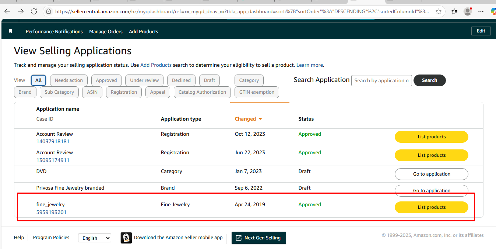Filter applications by Approved status
The image size is (496, 249).
[106, 80]
